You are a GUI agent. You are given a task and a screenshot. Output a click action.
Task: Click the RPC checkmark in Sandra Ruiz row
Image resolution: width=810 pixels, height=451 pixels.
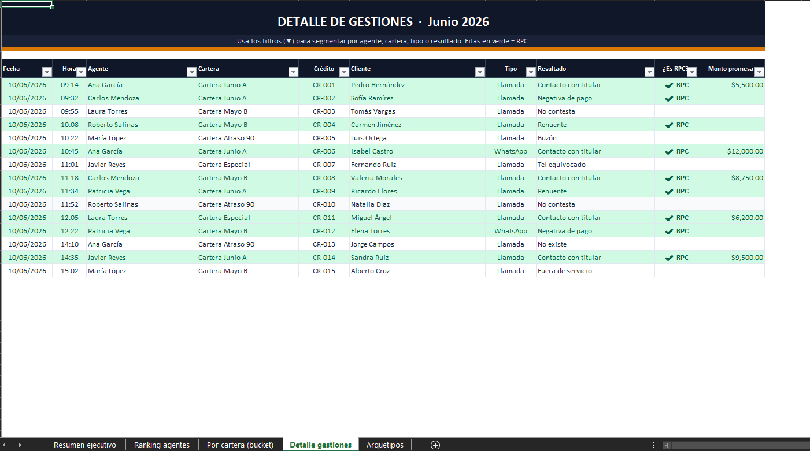[x=669, y=258]
